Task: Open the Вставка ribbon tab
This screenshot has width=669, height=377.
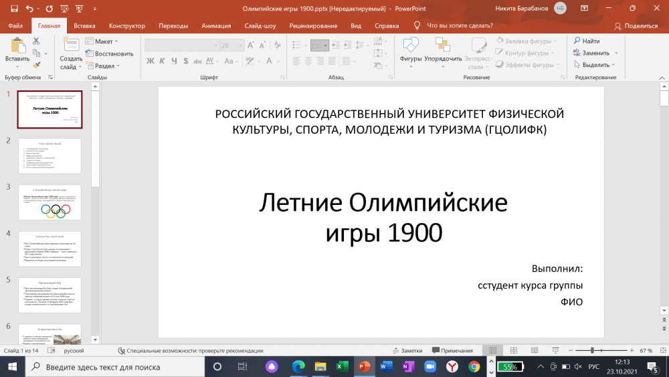Action: click(84, 25)
